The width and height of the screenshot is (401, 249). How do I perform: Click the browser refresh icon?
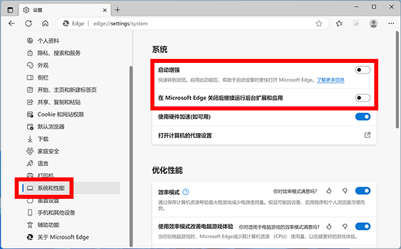click(29, 23)
